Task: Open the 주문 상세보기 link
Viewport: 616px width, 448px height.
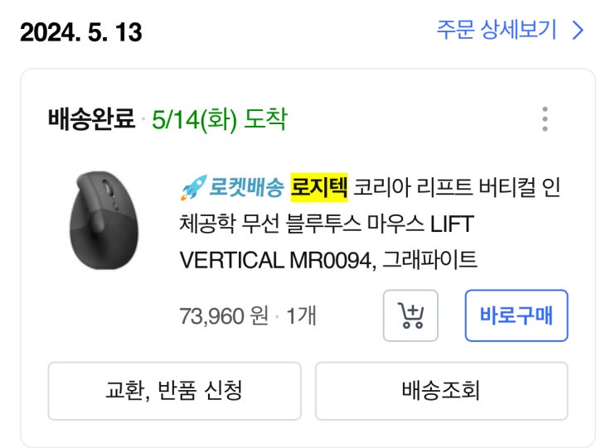Action: 497,31
